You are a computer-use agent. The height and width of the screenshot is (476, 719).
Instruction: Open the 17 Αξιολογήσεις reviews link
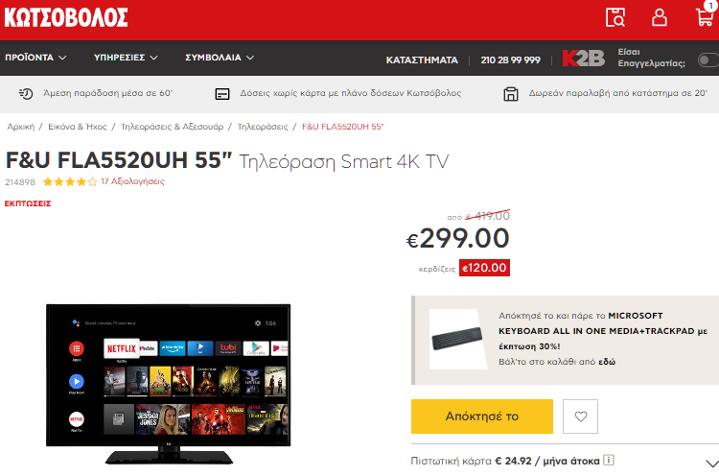132,181
